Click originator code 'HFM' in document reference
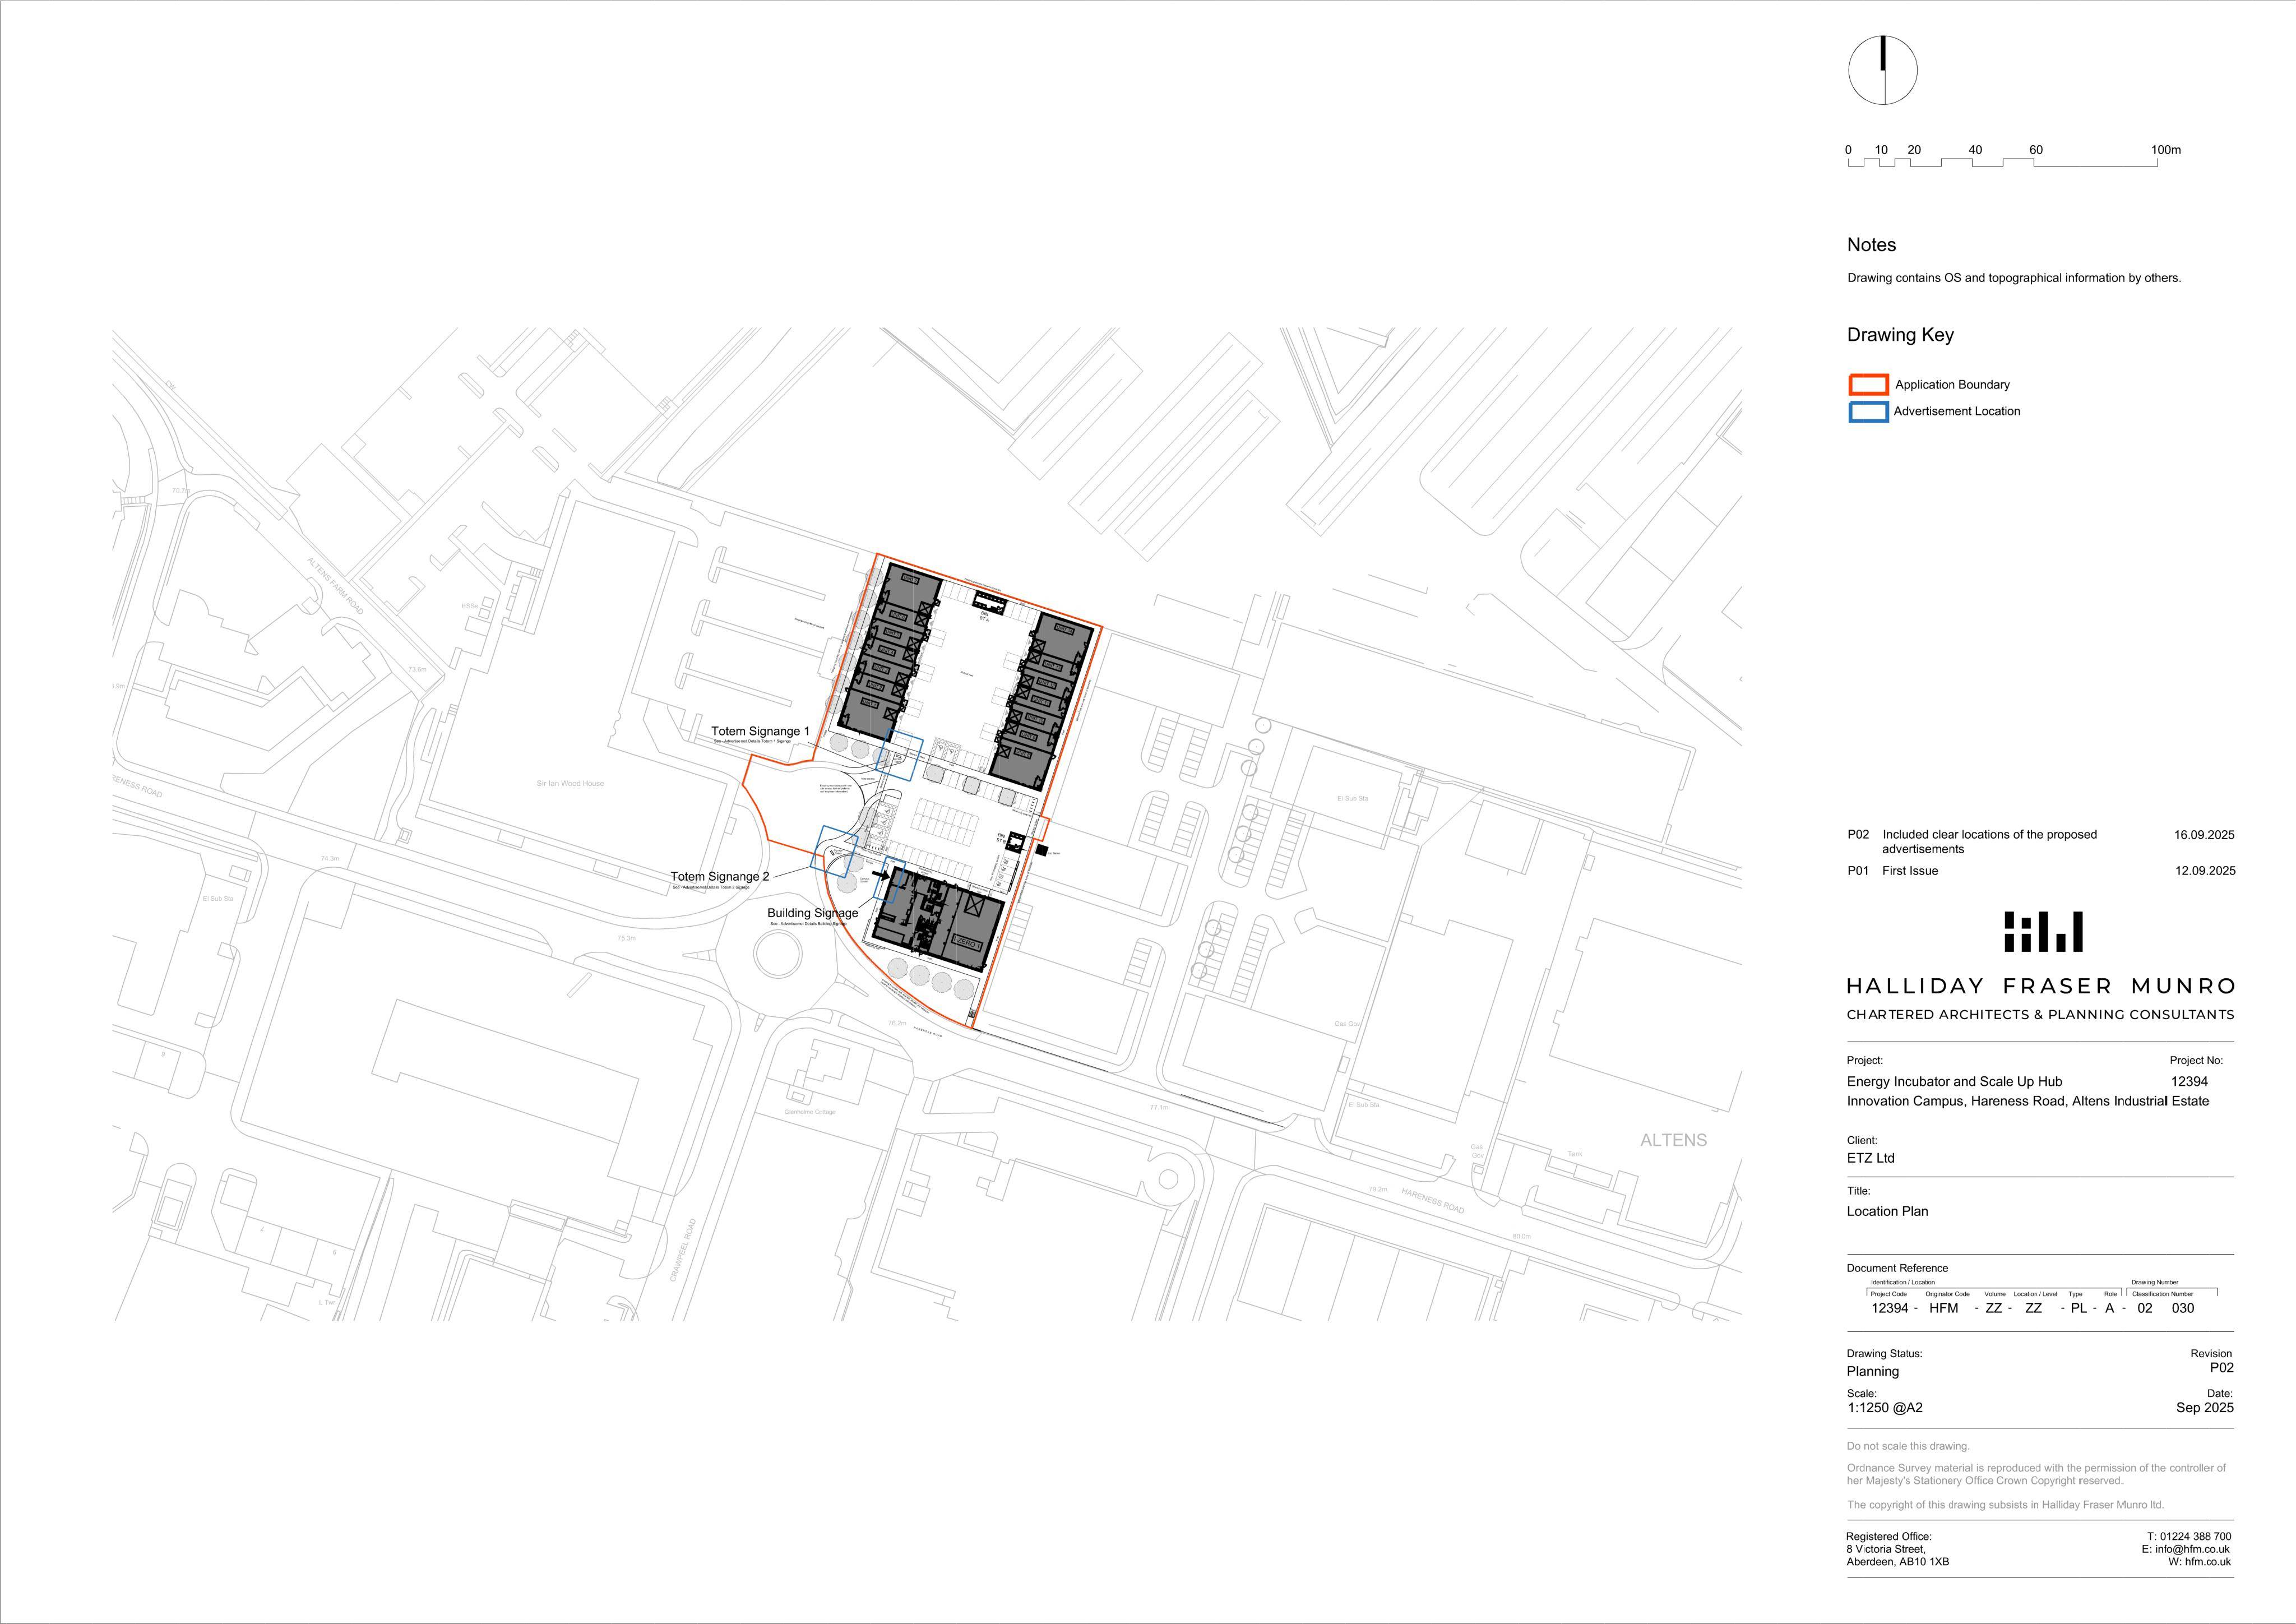The height and width of the screenshot is (1624, 2296). tap(1943, 1308)
